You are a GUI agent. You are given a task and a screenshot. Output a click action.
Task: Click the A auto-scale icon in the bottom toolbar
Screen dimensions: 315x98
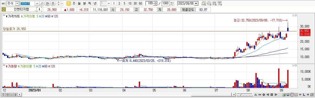pyautogui.click(x=256, y=95)
